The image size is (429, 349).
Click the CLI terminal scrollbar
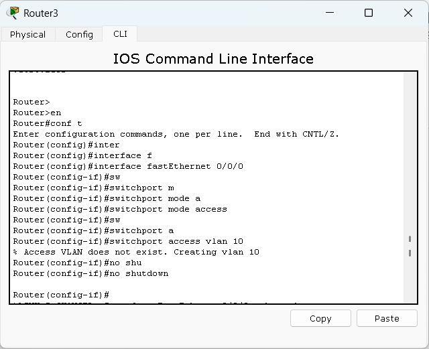[x=410, y=188]
